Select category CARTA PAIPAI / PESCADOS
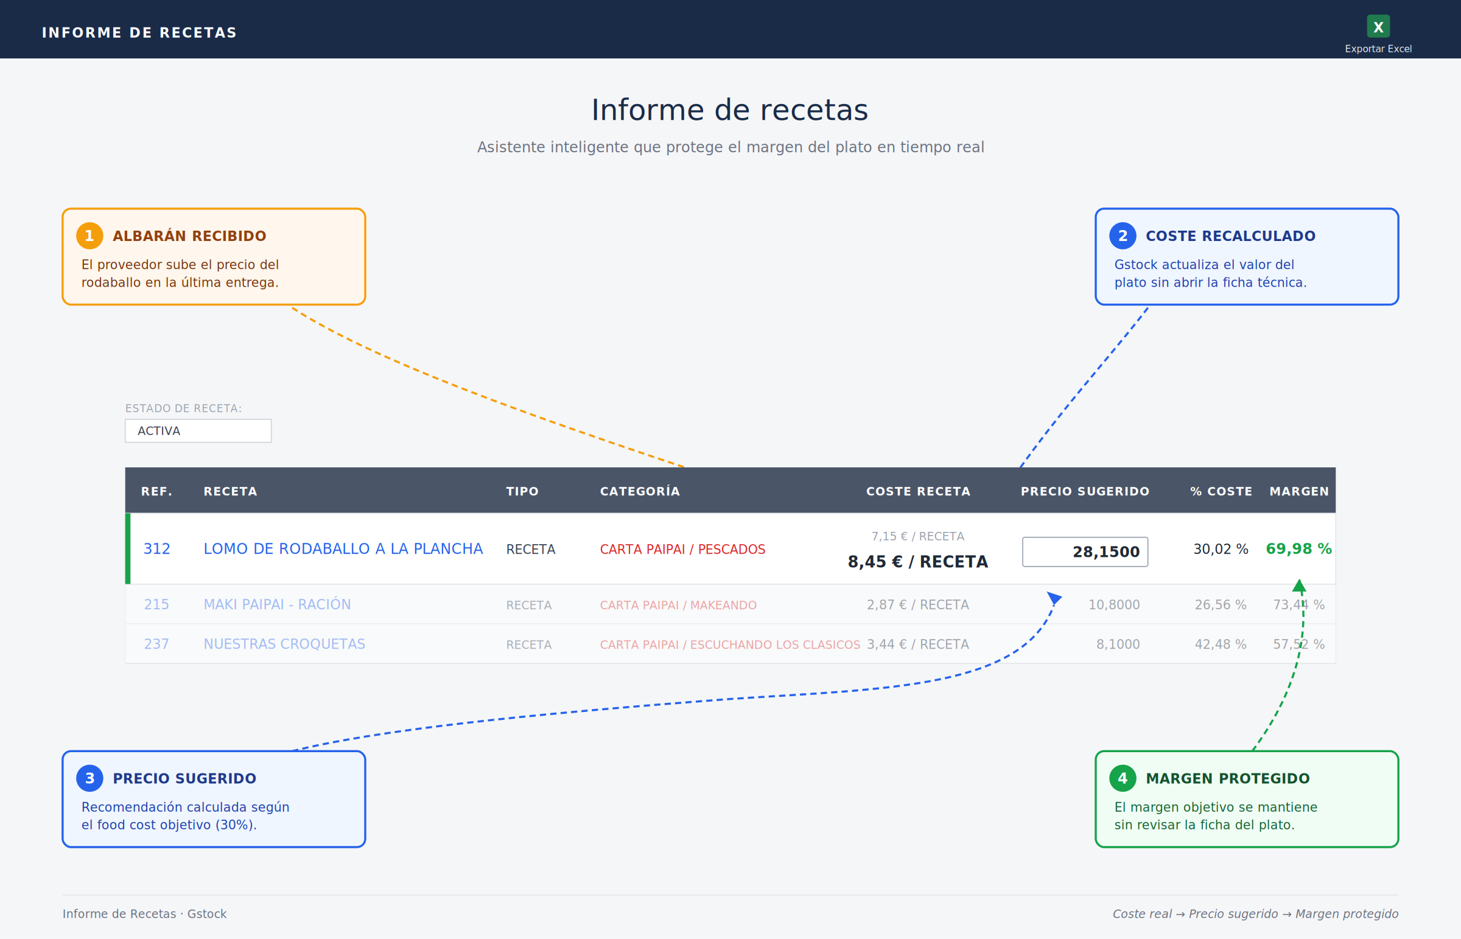This screenshot has width=1461, height=939. (x=682, y=550)
